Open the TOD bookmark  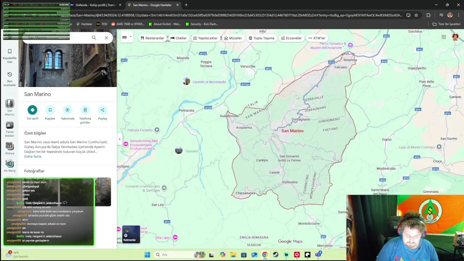pyautogui.click(x=102, y=24)
